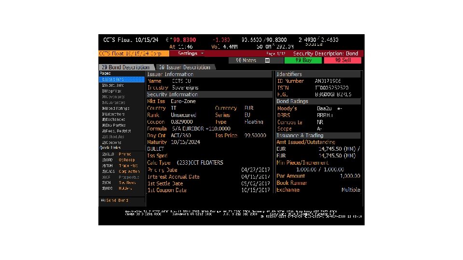Click Send Bond at sidebar bottom
463x260 pixels.
pyautogui.click(x=115, y=200)
